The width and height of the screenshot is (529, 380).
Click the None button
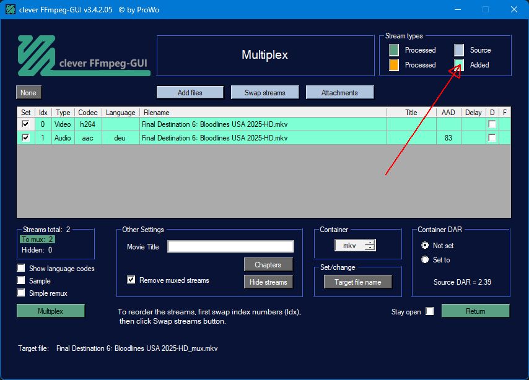coord(28,93)
